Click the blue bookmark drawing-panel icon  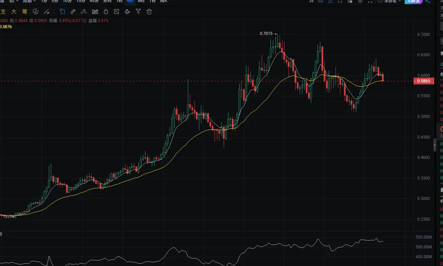click(x=62, y=12)
